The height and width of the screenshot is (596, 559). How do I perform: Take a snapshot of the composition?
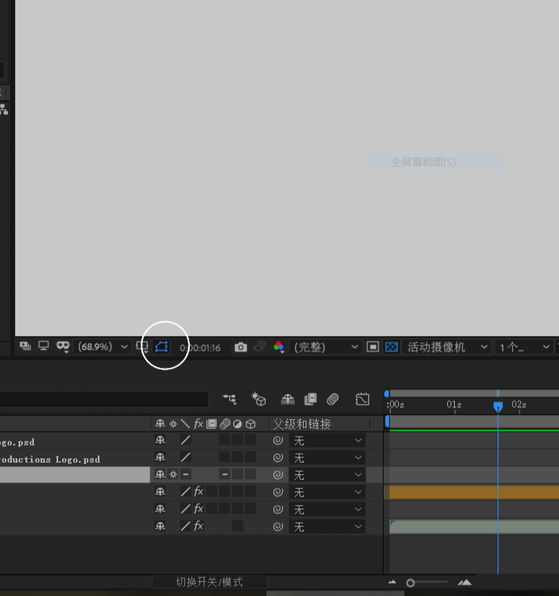[x=239, y=347]
